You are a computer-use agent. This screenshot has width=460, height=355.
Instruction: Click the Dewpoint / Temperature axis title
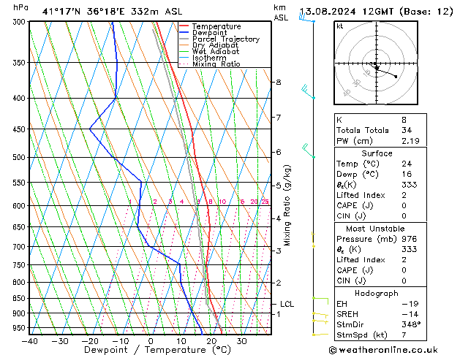[x=157, y=350]
